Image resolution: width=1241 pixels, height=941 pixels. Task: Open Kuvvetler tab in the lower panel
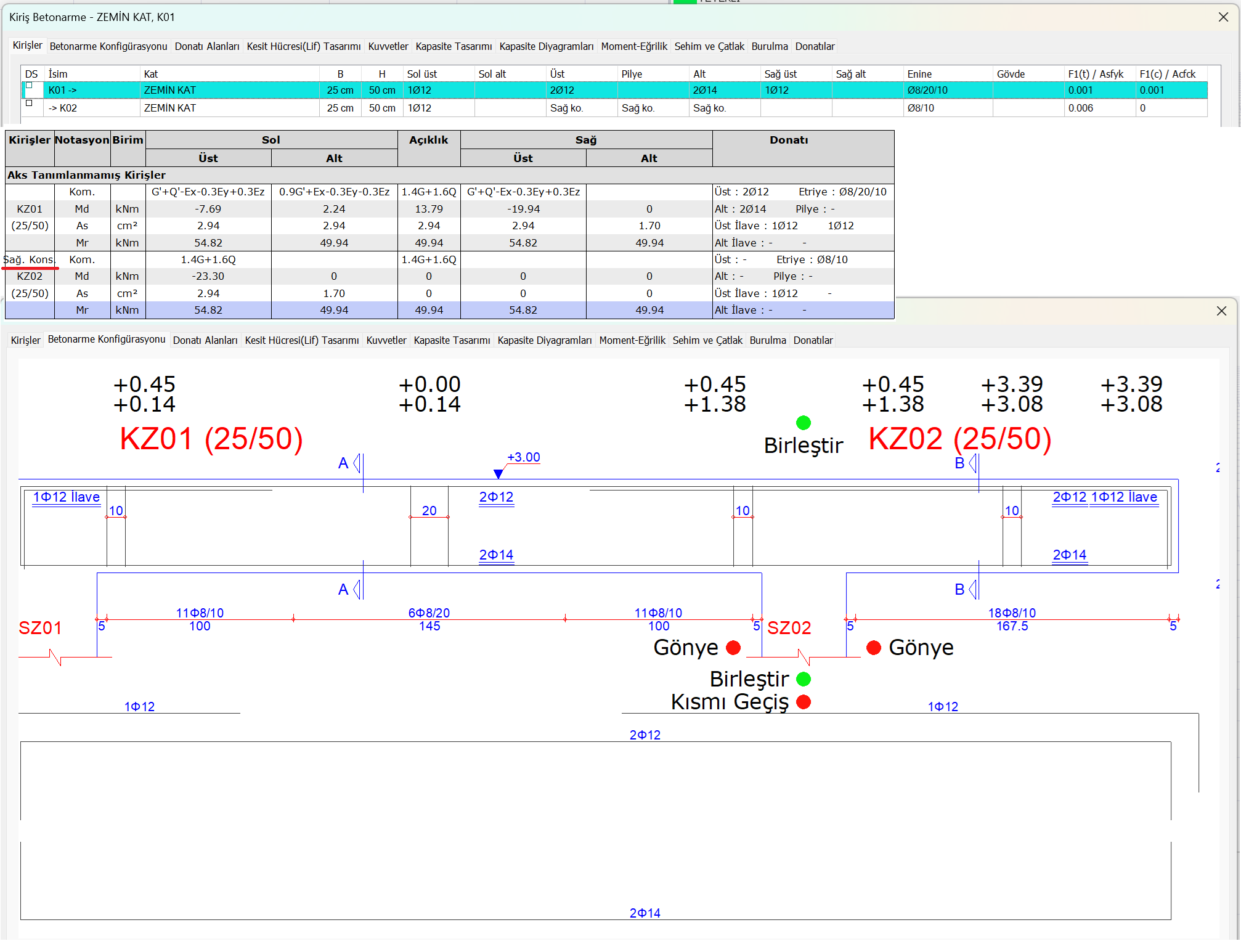tap(386, 340)
